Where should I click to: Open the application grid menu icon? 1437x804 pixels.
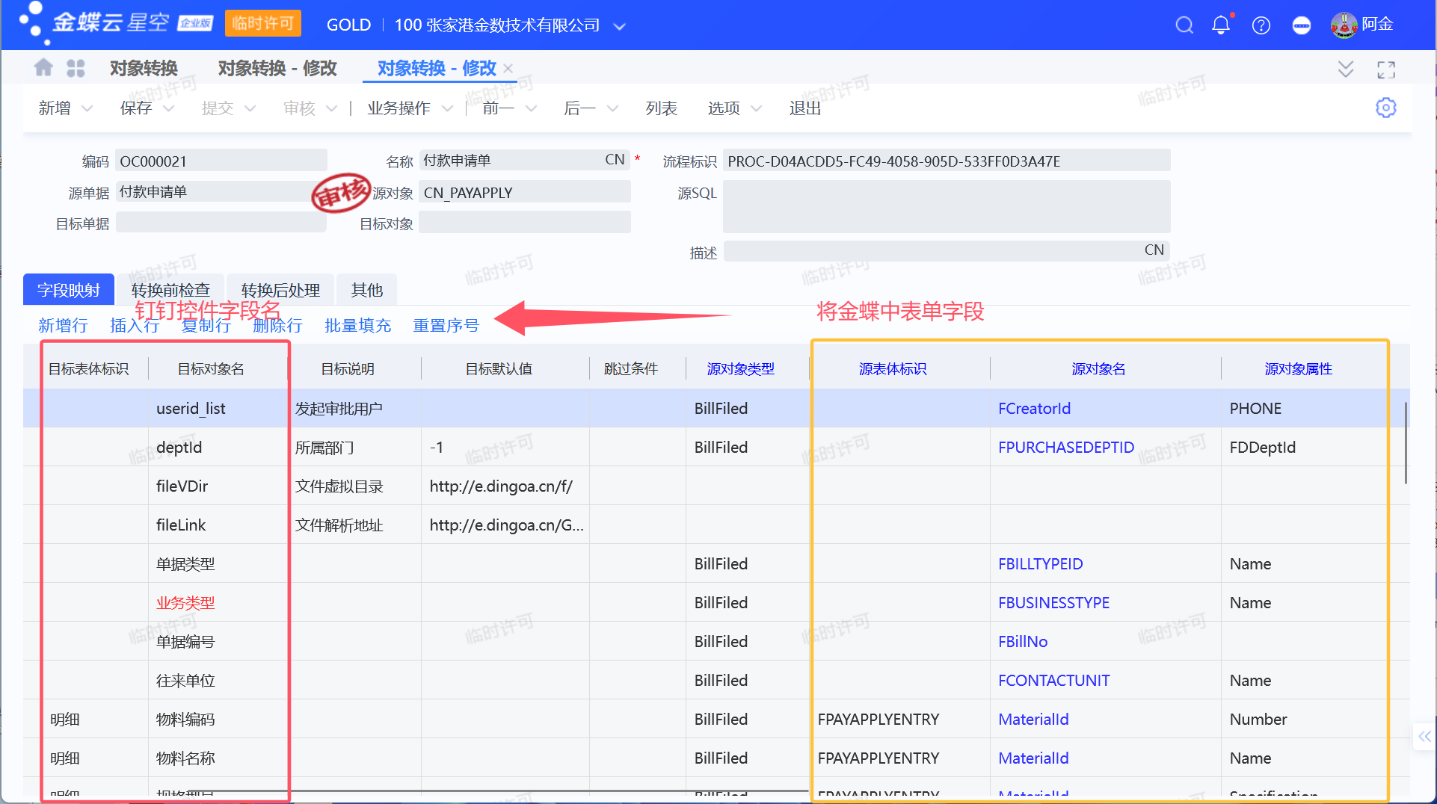76,67
